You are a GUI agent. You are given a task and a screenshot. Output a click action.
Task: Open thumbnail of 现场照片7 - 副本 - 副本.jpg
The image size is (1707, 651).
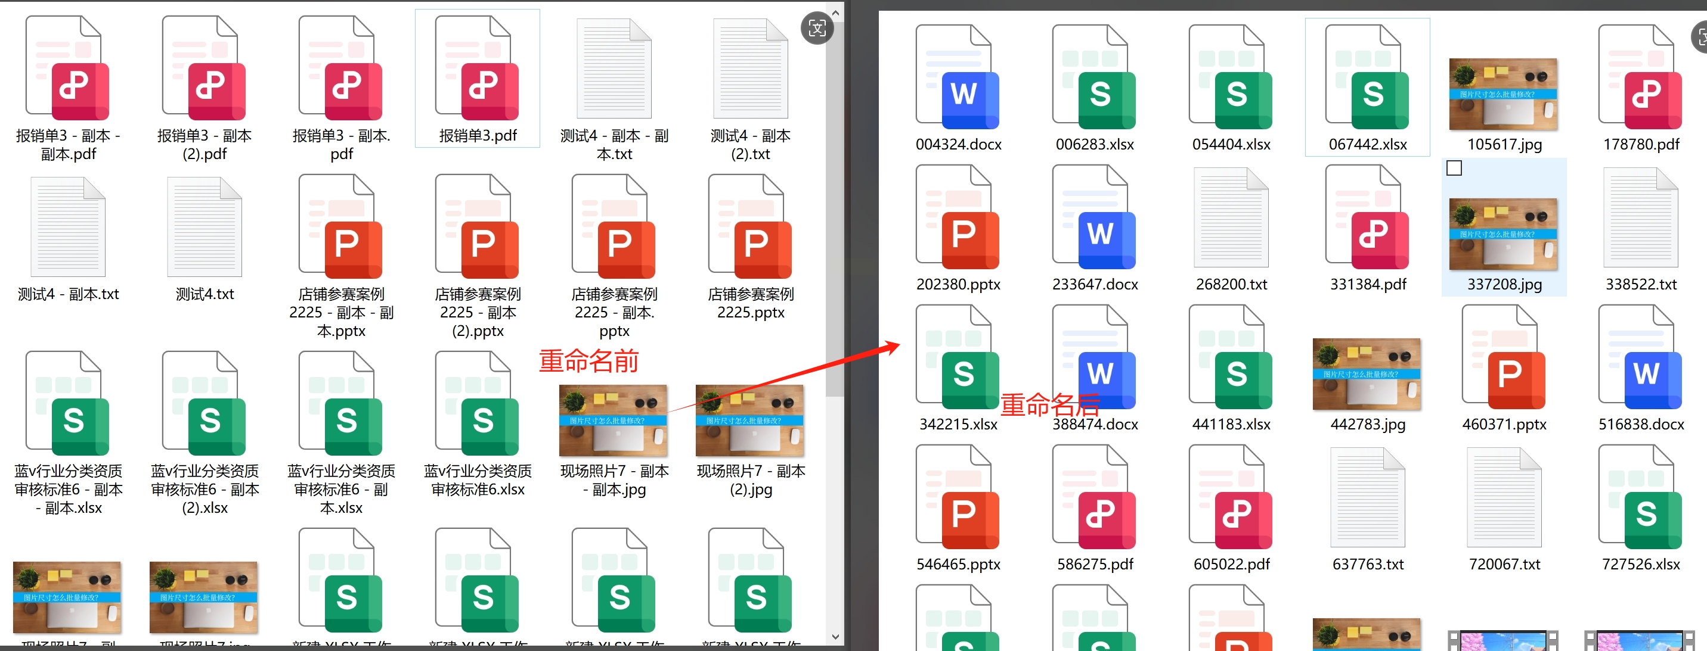click(614, 420)
